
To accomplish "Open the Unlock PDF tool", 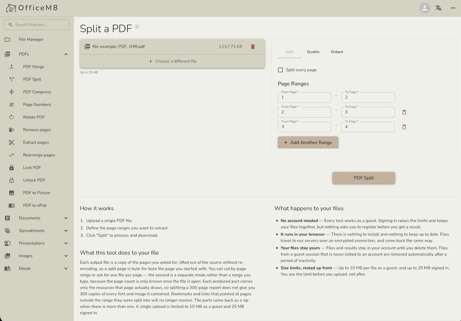I will [x=37, y=180].
